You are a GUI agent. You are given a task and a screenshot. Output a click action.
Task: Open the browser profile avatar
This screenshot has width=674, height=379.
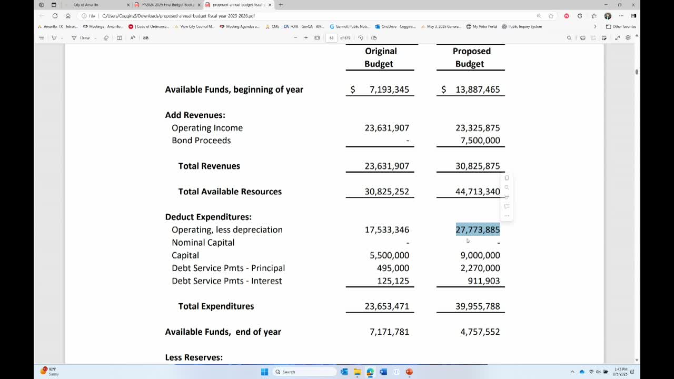coord(608,16)
